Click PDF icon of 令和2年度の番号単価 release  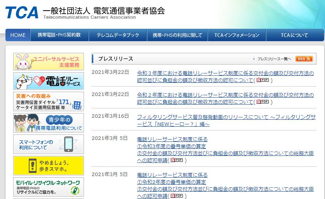pos(176,196)
